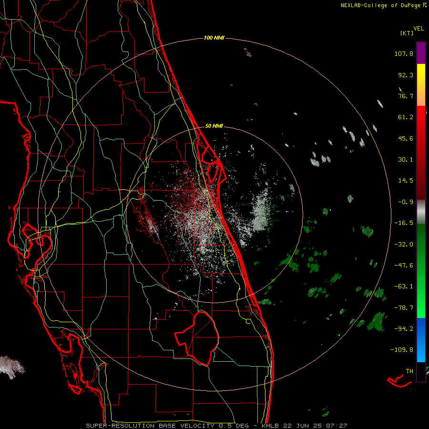Select the -16.5 velocity label
429x429 pixels.
coord(404,223)
